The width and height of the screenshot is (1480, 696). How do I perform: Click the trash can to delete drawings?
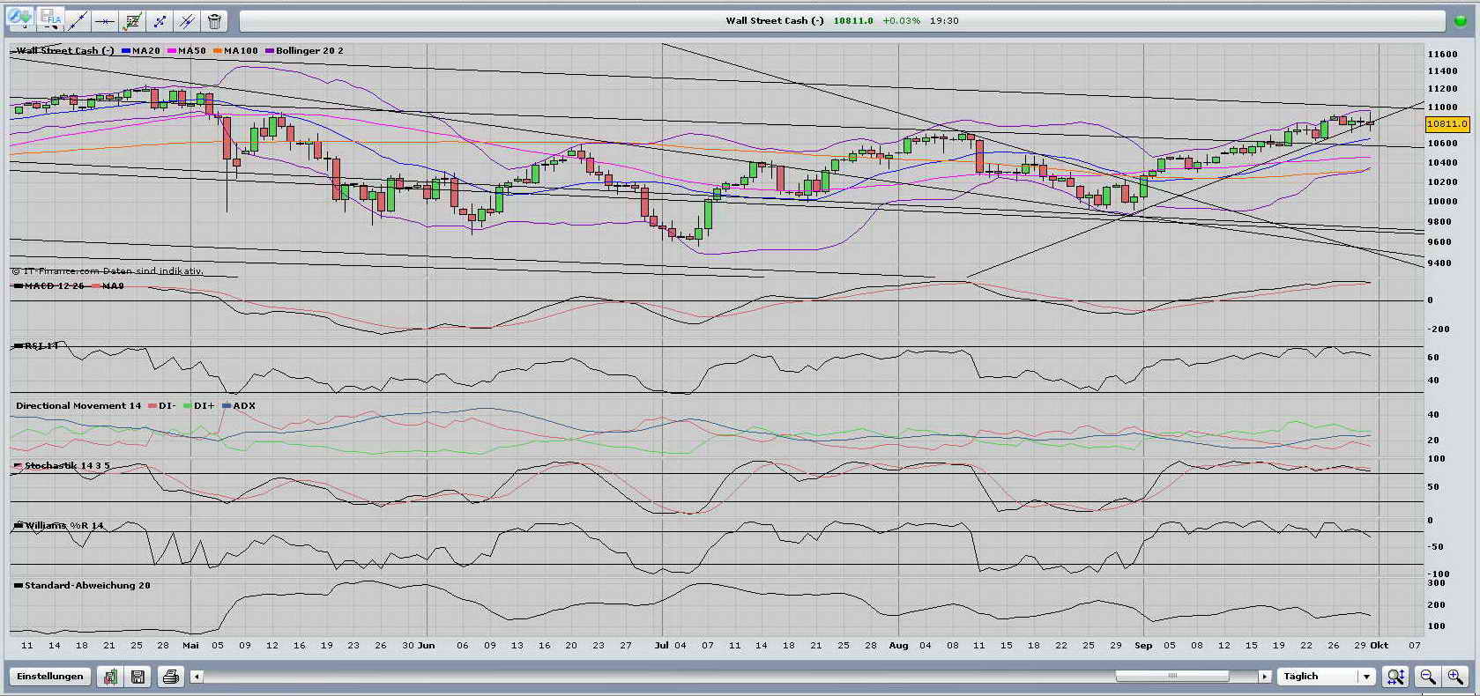[x=214, y=21]
